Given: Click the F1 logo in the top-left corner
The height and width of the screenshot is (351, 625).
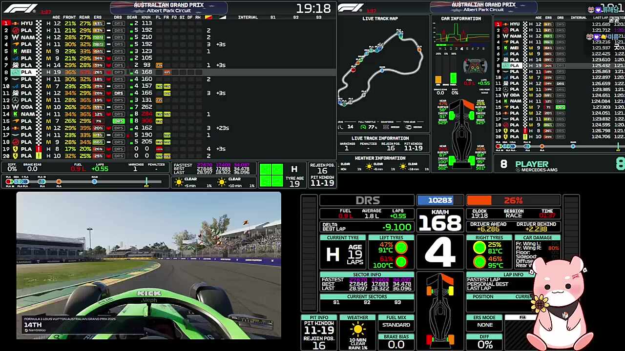Looking at the screenshot, I should coord(20,8).
